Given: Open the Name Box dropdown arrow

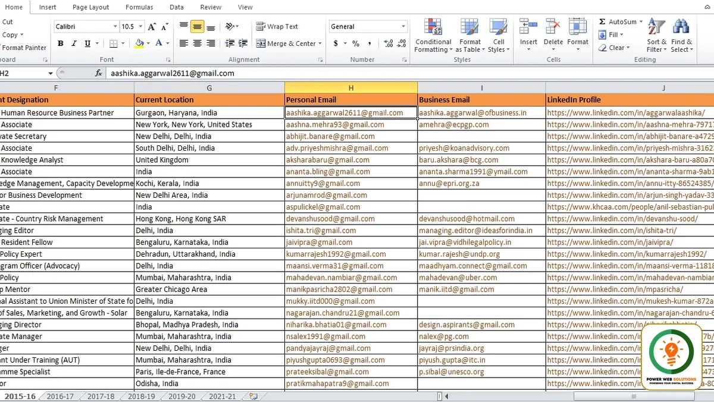Looking at the screenshot, I should point(51,73).
